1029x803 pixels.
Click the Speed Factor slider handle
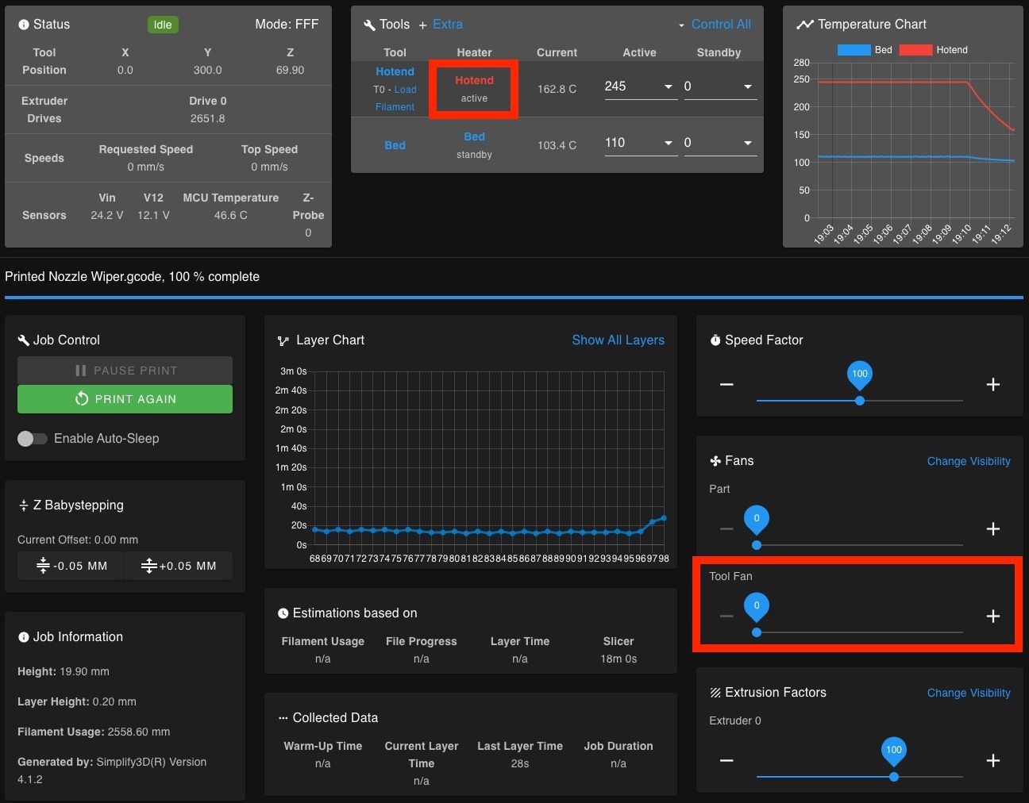click(x=860, y=401)
